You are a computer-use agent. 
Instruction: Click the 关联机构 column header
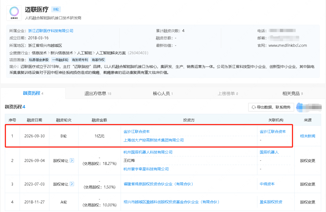coord(276,120)
